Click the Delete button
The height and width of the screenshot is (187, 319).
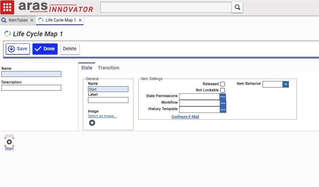[70, 49]
